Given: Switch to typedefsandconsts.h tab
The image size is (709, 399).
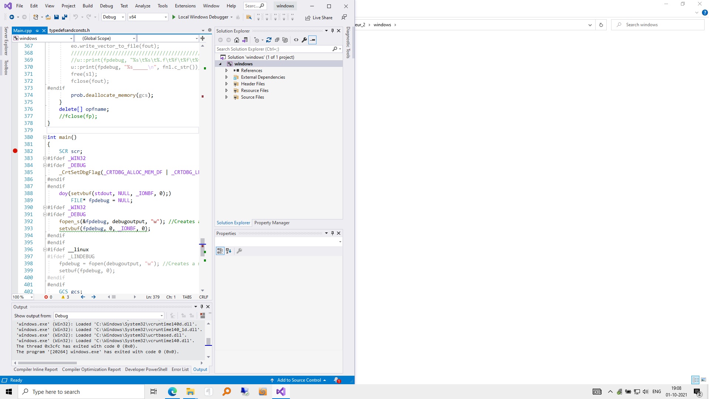Looking at the screenshot, I should coord(69,30).
